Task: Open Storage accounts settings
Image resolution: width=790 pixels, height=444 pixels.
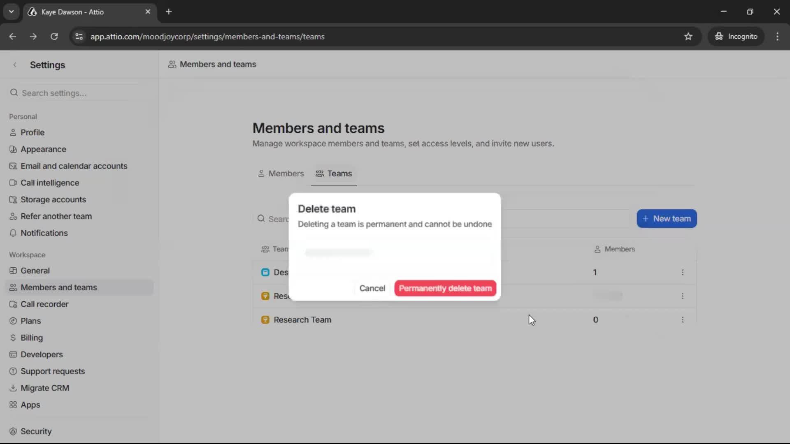Action: tap(13, 199)
